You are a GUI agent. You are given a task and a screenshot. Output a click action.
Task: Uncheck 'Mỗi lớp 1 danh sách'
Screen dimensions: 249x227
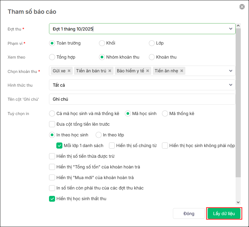click(59, 146)
